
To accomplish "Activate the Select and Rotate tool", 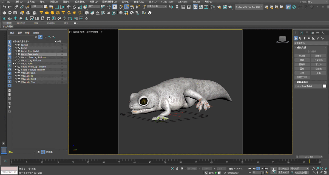I will [x=74, y=7].
